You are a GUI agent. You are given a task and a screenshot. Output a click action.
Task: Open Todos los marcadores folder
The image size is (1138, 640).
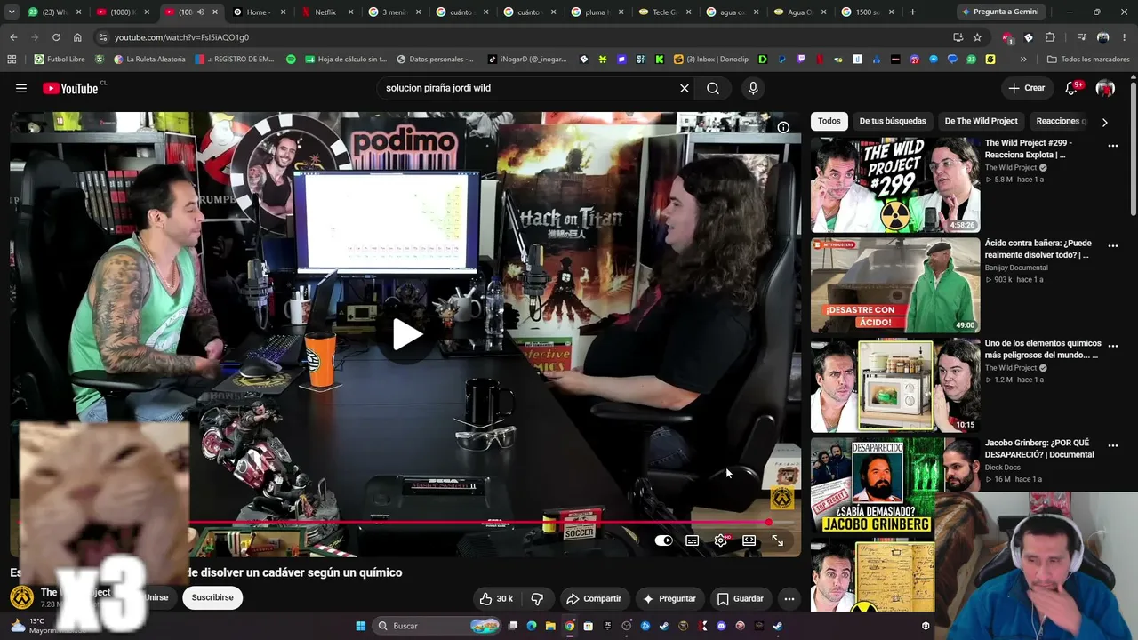point(1088,60)
